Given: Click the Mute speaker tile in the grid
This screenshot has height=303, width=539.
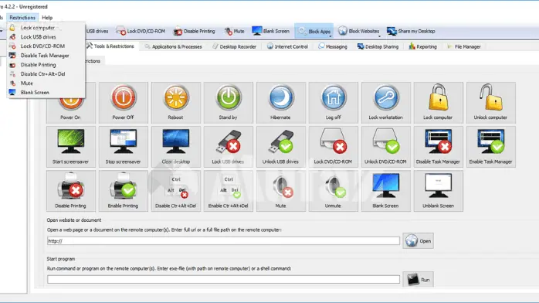Looking at the screenshot, I should [x=281, y=191].
